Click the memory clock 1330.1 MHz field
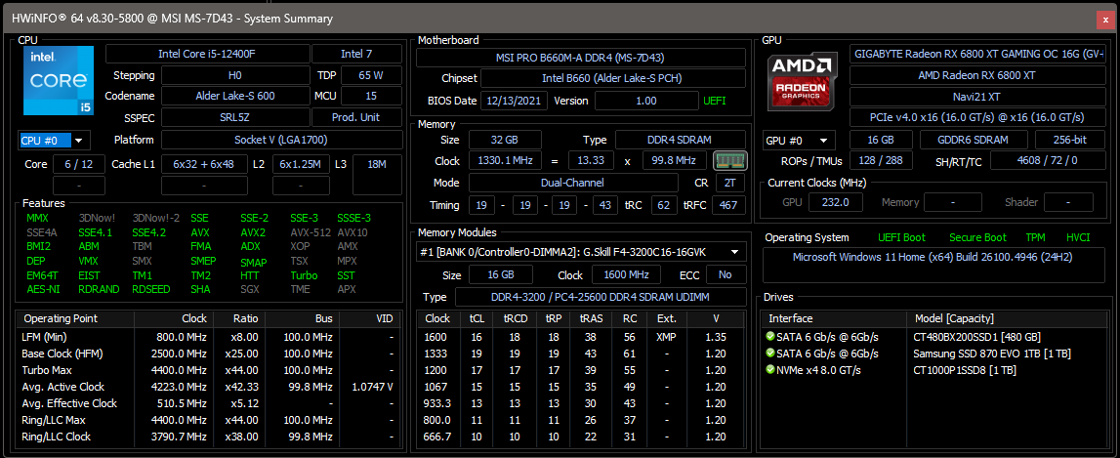The image size is (1120, 458). coord(505,161)
